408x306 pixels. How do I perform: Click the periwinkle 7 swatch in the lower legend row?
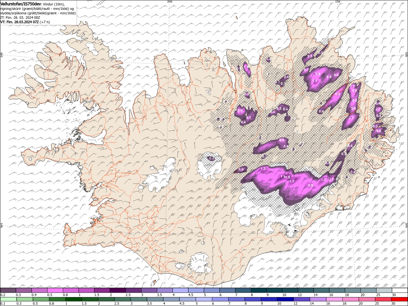point(237,299)
